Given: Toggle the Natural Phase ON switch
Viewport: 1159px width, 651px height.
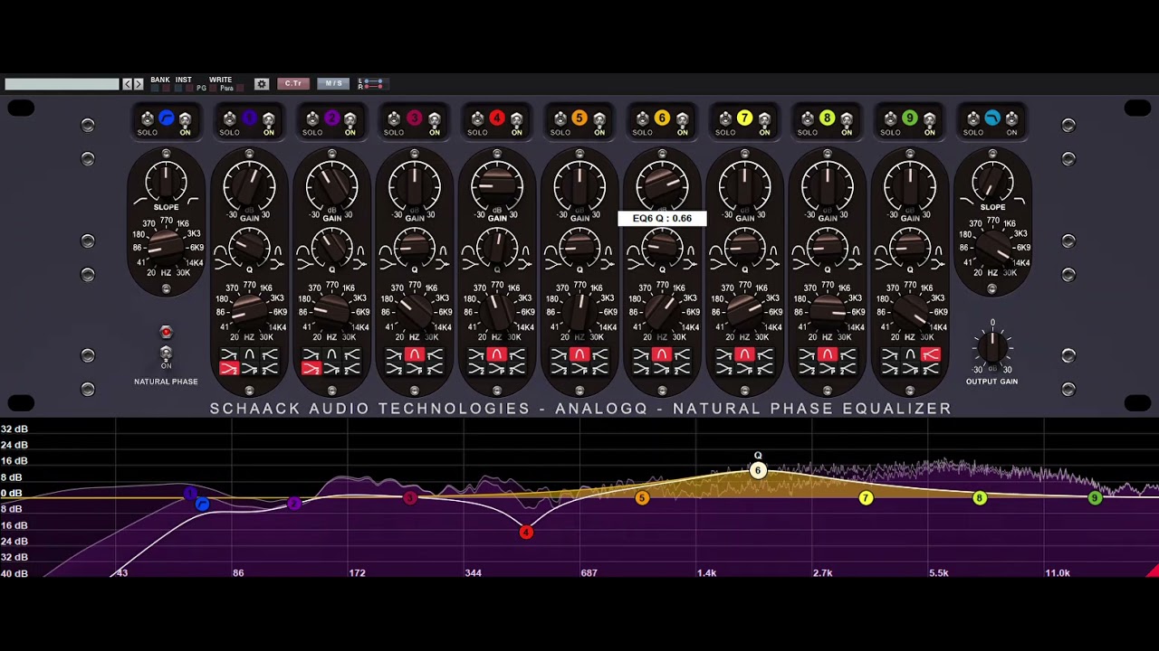Looking at the screenshot, I should (166, 353).
